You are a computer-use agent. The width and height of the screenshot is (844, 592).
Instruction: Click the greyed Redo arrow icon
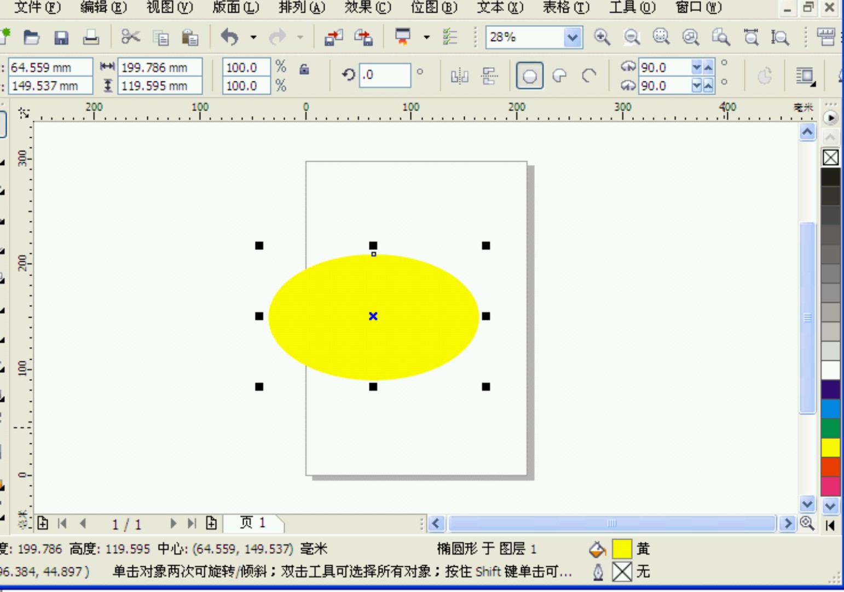click(278, 37)
